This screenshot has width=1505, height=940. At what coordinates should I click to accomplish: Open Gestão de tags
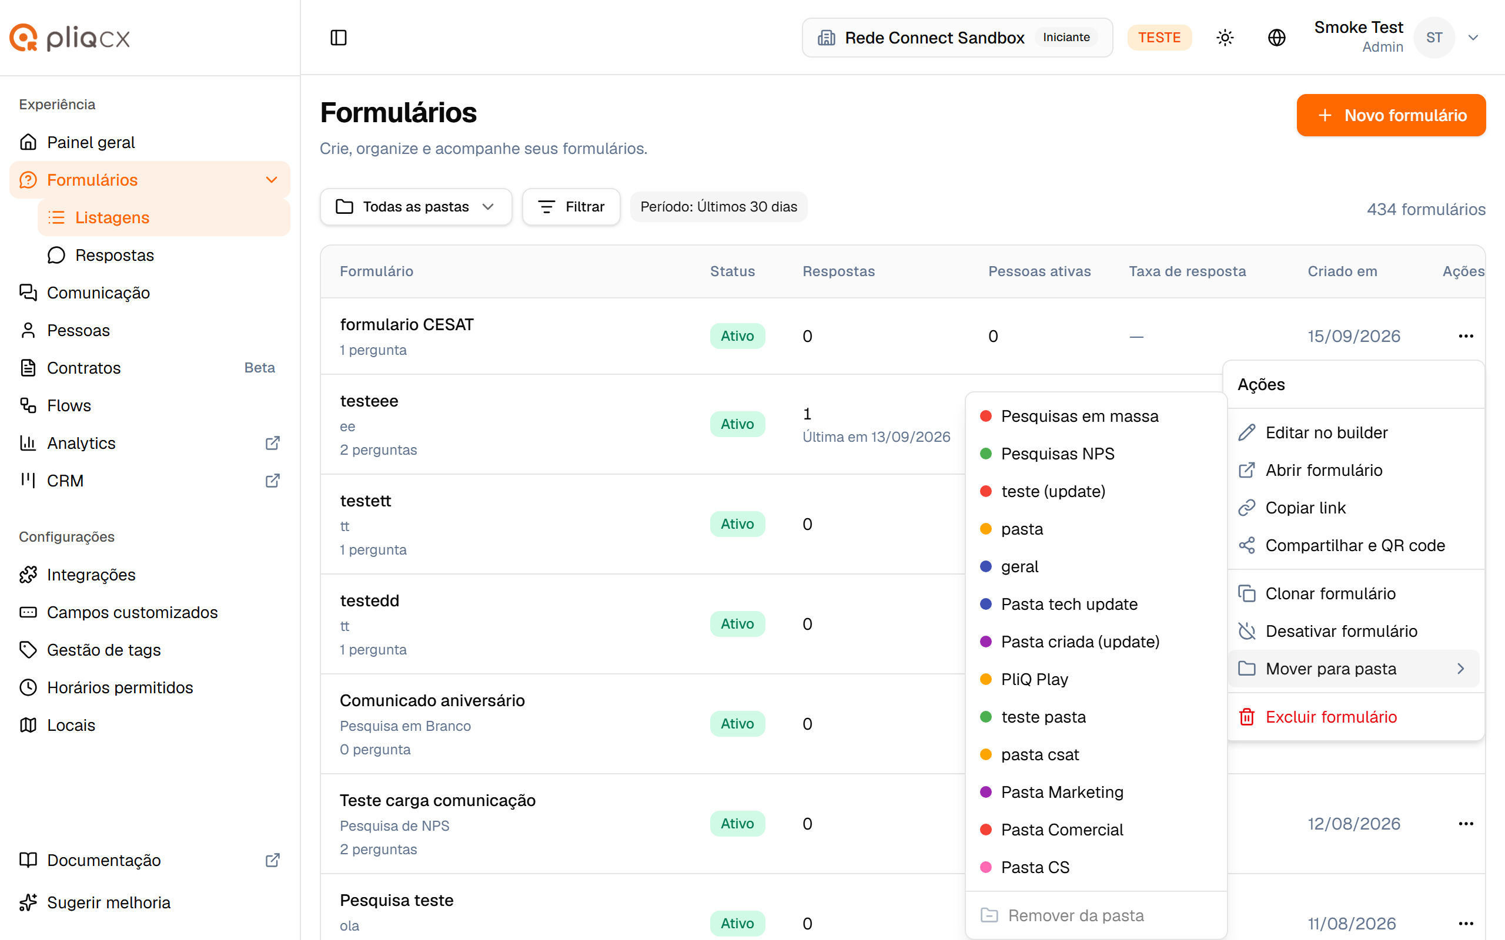(x=150, y=650)
